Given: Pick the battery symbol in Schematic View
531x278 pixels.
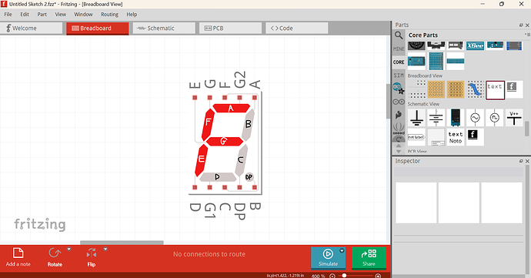Looking at the screenshot, I should pyautogui.click(x=436, y=118).
